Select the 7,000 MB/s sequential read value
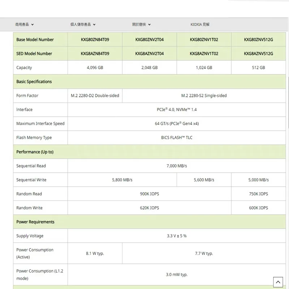 pyautogui.click(x=176, y=166)
